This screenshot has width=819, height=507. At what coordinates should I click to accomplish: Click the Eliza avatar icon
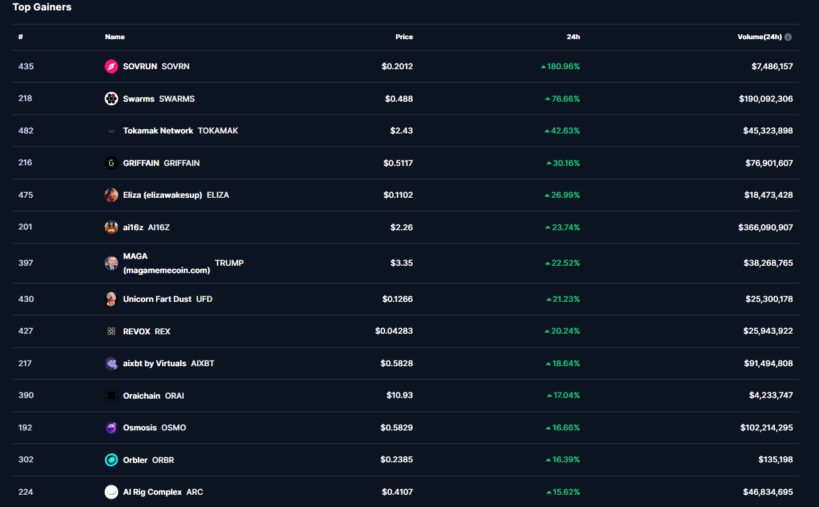tap(111, 195)
